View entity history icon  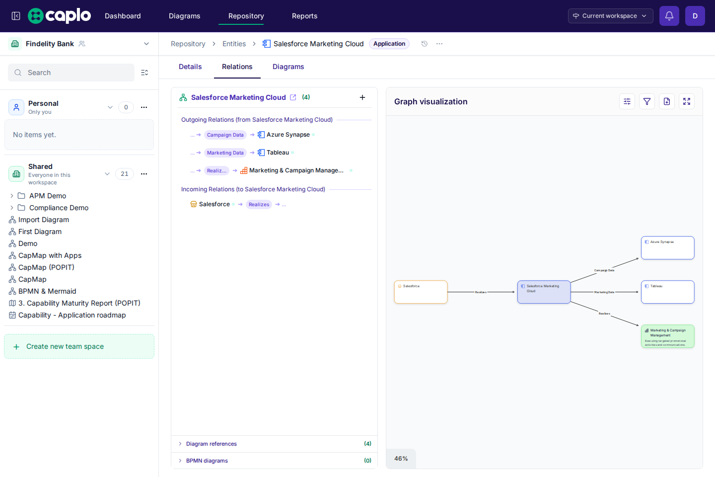[x=425, y=44]
